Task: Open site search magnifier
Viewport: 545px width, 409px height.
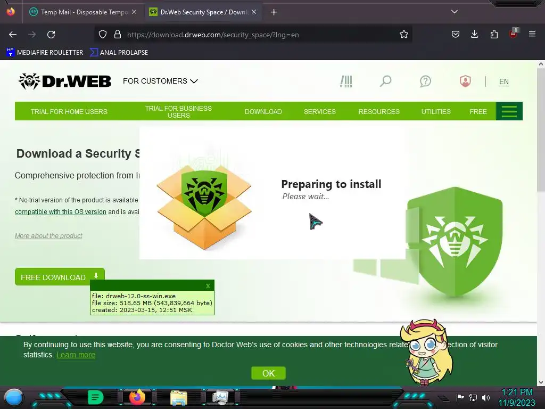Action: (385, 81)
